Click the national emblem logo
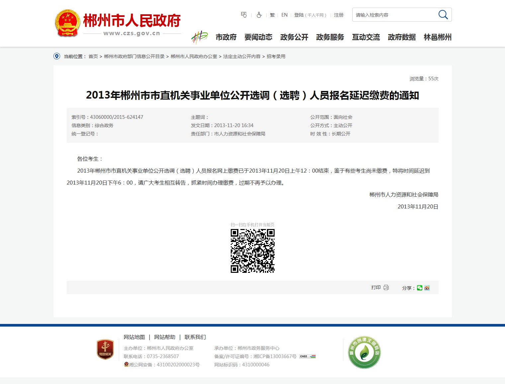Viewport: 505px width, 384px height. tap(67, 23)
